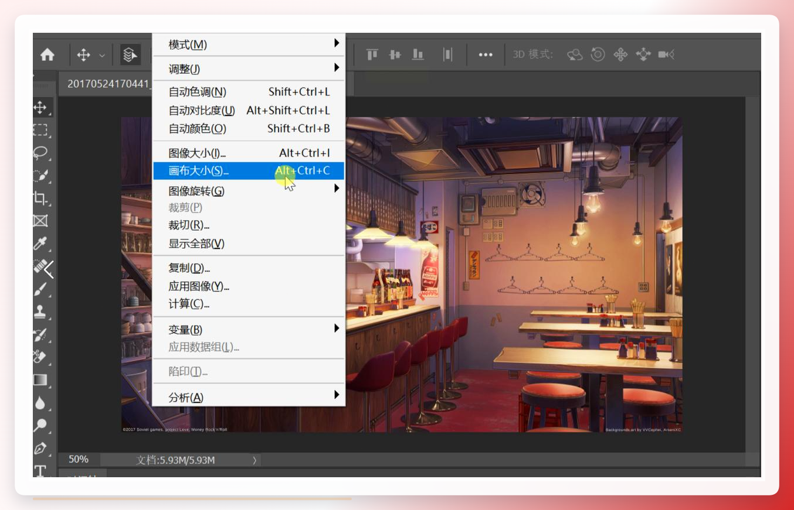794x510 pixels.
Task: Apply 自动颜色(O) from the menu
Action: pyautogui.click(x=249, y=128)
